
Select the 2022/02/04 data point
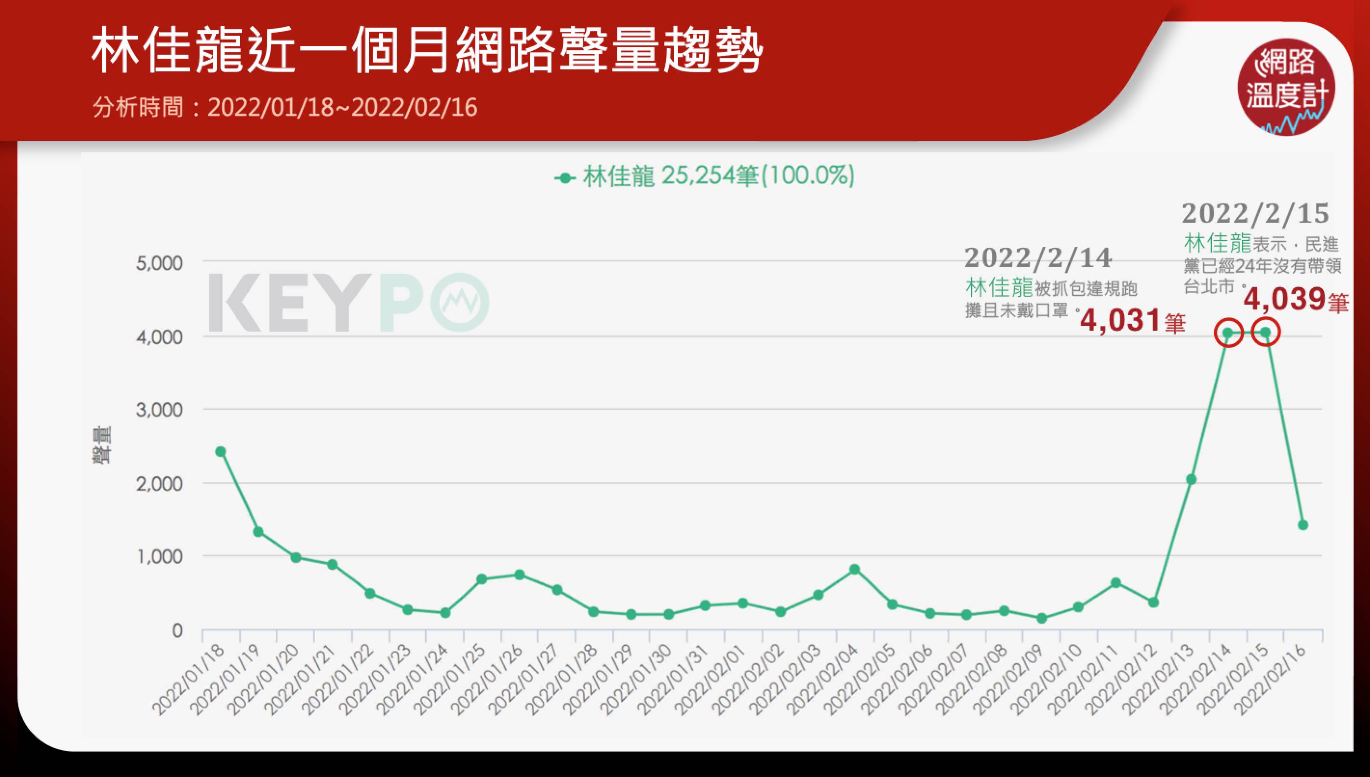coord(855,569)
